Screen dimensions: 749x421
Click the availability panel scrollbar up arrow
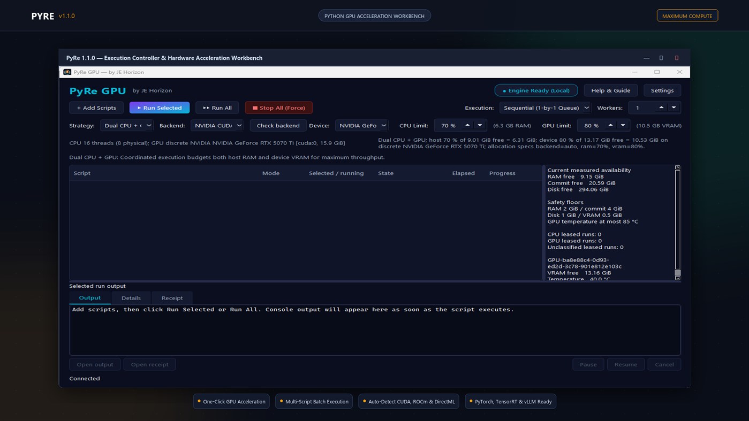tap(677, 168)
